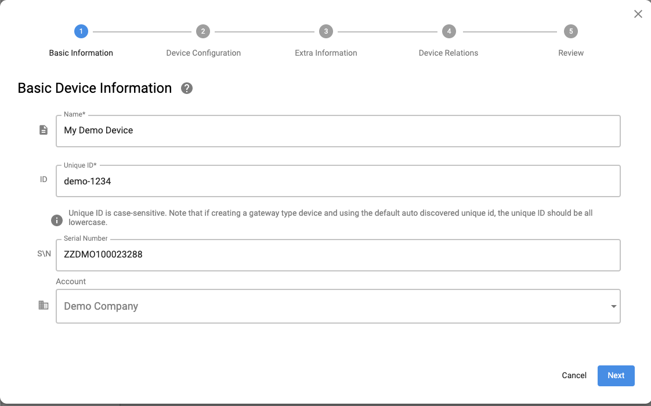The width and height of the screenshot is (651, 406).
Task: Expand Account list via dropdown arrow
Action: (613, 306)
